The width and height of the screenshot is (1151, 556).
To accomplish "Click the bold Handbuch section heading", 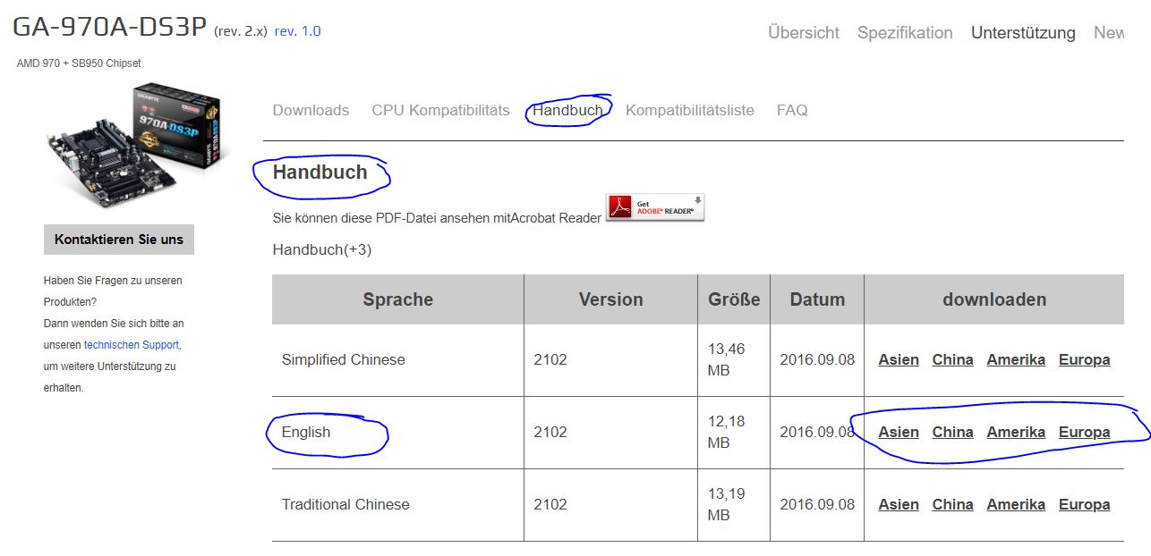I will [x=320, y=172].
